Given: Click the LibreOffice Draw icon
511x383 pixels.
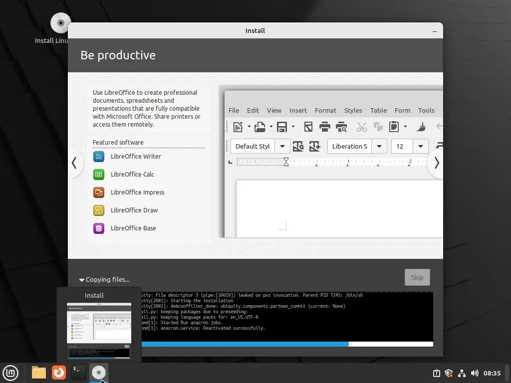Looking at the screenshot, I should 99,210.
